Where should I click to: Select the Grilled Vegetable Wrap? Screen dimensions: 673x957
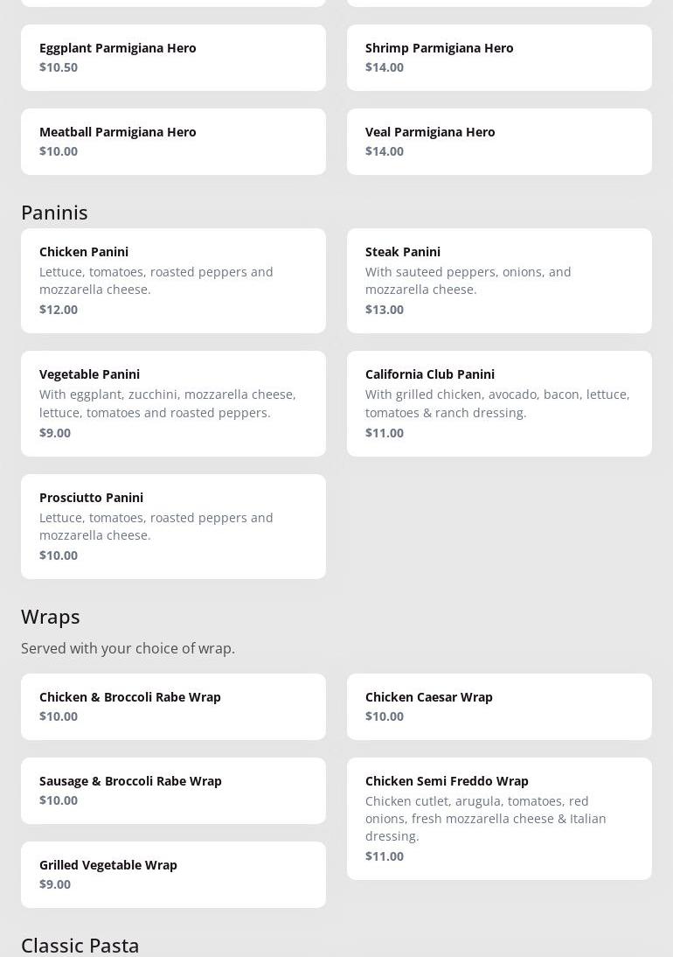click(x=173, y=875)
